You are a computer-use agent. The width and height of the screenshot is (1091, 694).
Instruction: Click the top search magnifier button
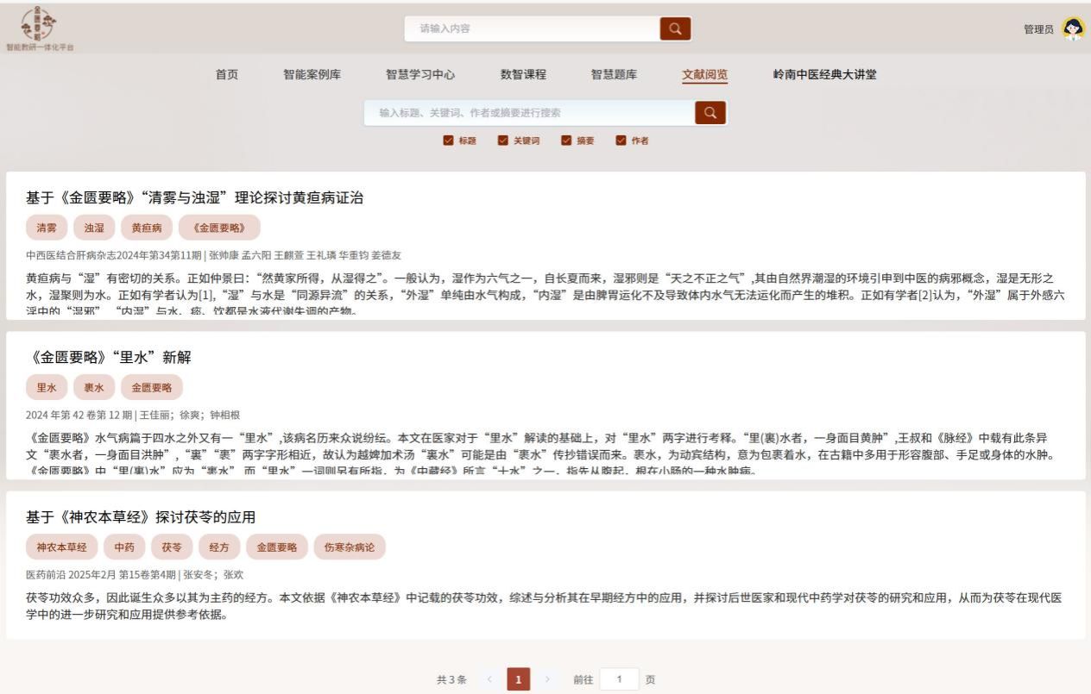point(675,28)
